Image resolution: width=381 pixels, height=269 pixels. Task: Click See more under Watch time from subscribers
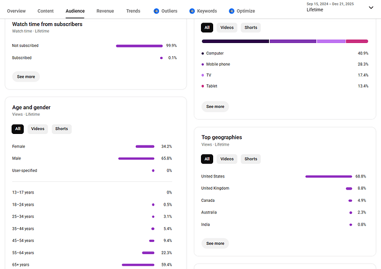26,77
